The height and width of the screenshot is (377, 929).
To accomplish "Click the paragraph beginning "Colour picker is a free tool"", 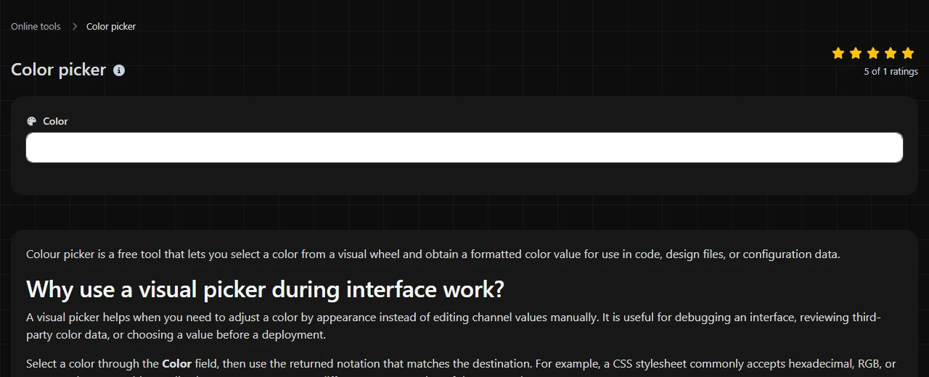I will click(x=433, y=254).
